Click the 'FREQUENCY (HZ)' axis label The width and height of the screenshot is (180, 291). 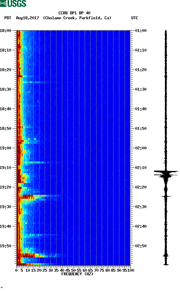coord(77,274)
